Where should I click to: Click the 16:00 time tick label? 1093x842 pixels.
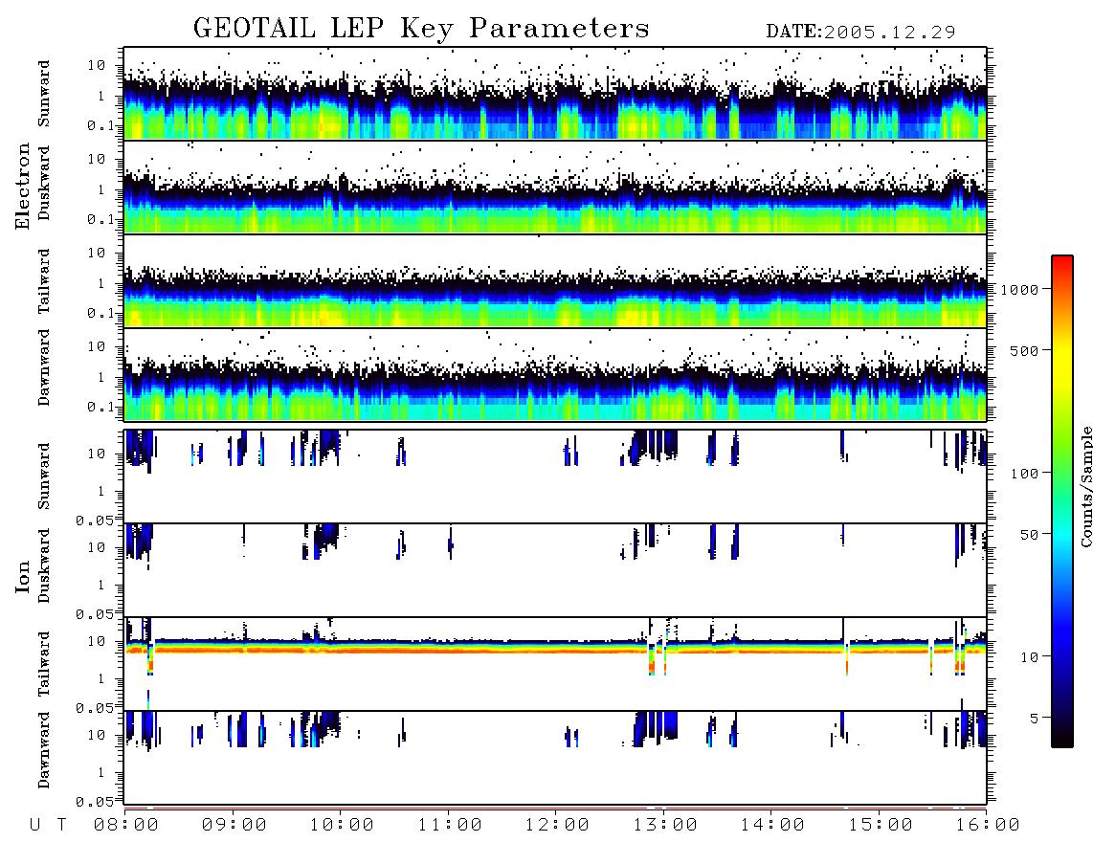(x=988, y=825)
